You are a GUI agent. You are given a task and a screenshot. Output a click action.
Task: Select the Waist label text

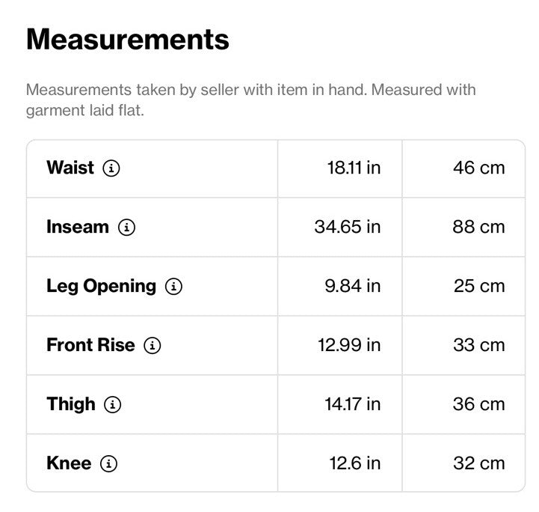[x=70, y=168]
